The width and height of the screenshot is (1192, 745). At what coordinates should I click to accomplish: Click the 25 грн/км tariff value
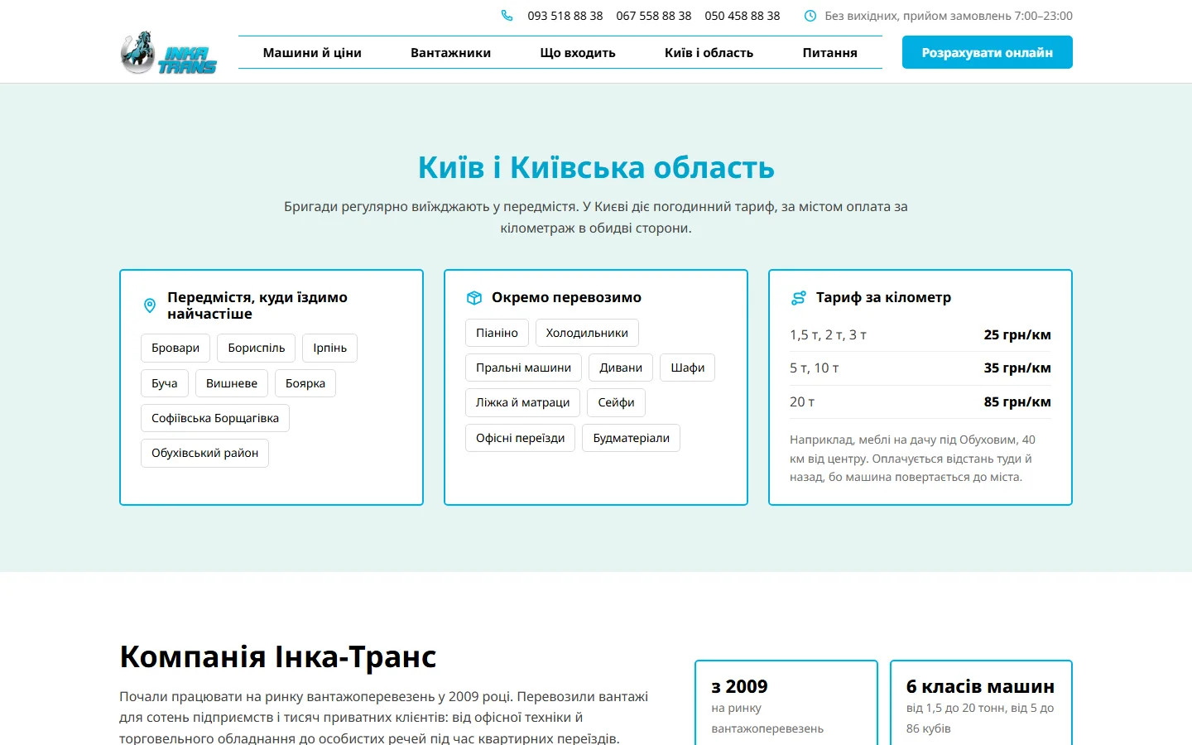point(1017,335)
